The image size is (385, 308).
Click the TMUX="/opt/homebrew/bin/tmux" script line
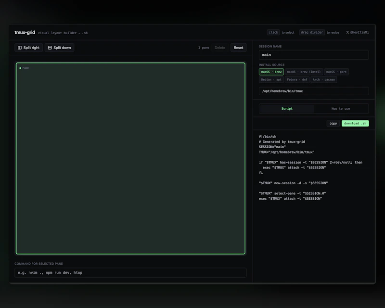pyautogui.click(x=286, y=152)
